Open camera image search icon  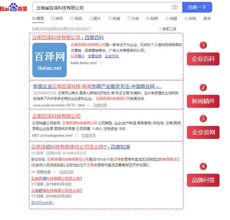[x=175, y=7]
